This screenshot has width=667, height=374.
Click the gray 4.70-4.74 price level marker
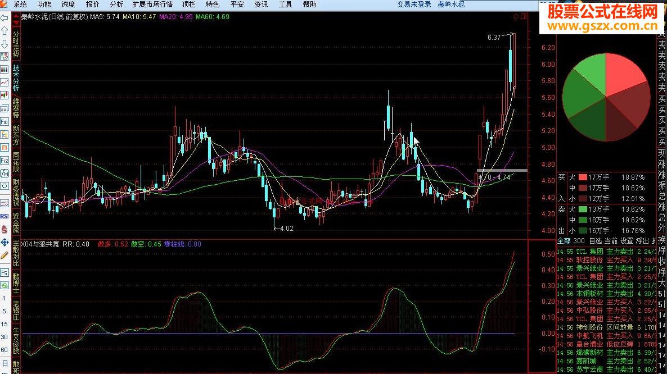(502, 171)
